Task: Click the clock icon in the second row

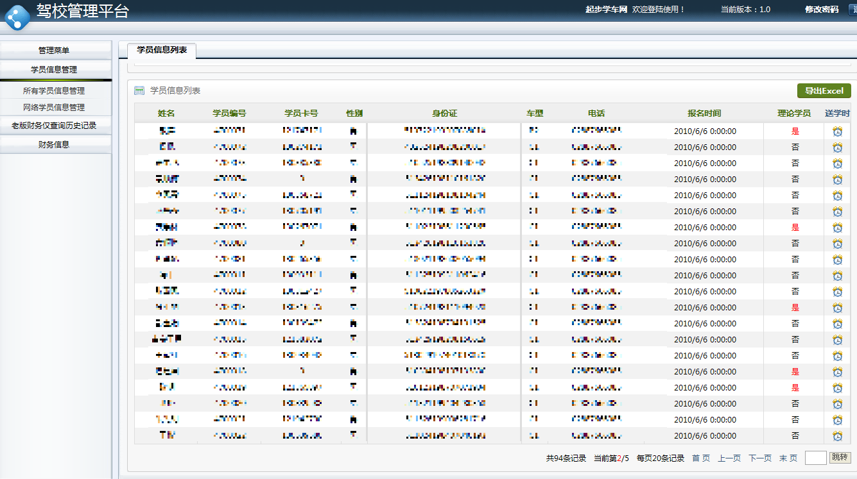Action: 838,147
